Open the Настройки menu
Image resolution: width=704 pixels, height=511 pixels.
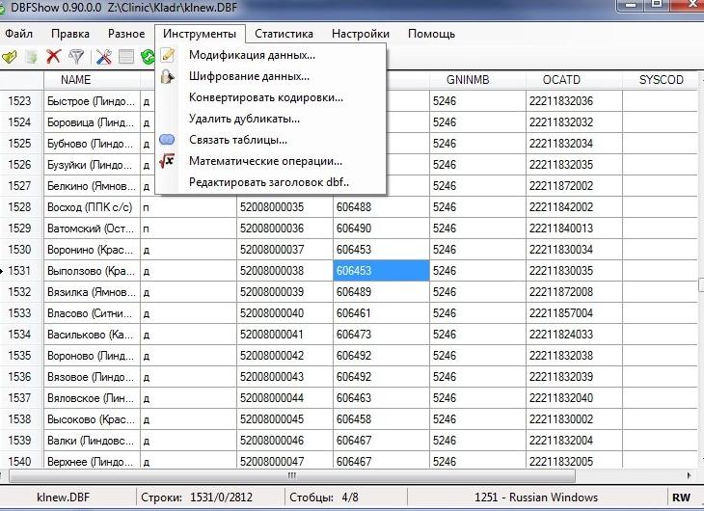tap(361, 34)
